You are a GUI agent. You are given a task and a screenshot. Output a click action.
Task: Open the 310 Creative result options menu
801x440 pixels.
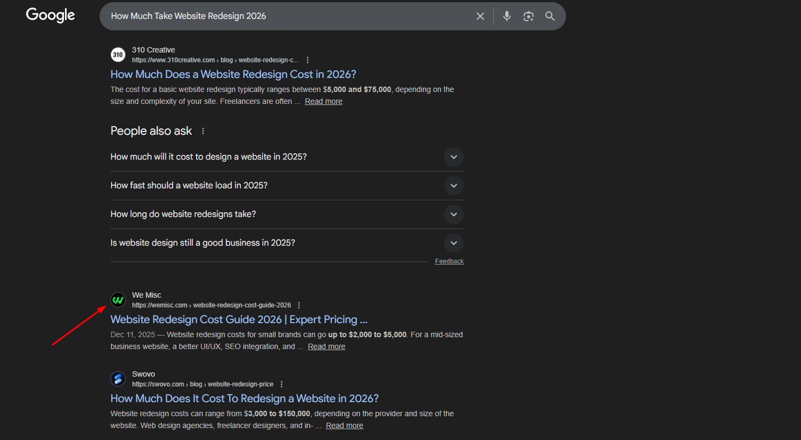(308, 60)
